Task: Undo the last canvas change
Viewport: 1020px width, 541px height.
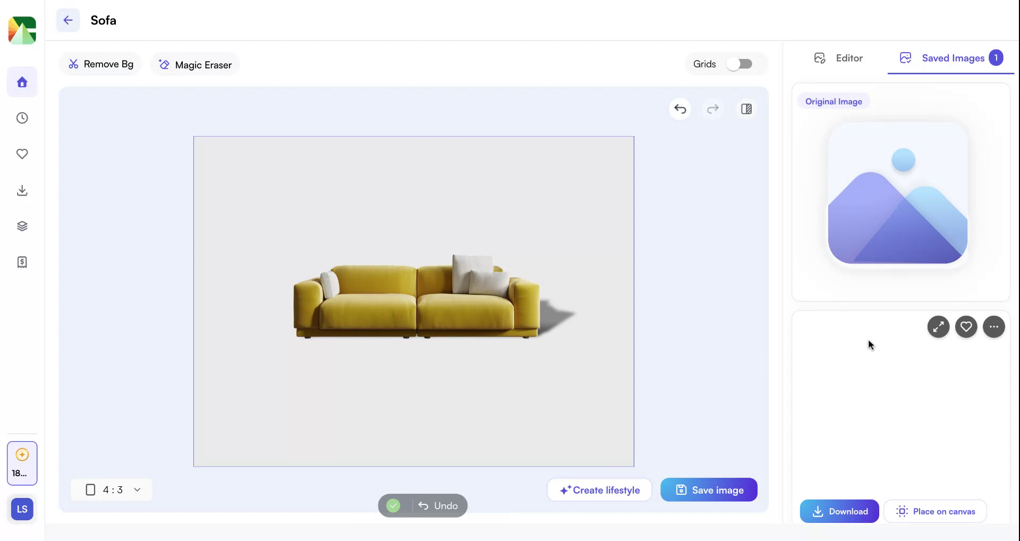Action: coord(680,109)
